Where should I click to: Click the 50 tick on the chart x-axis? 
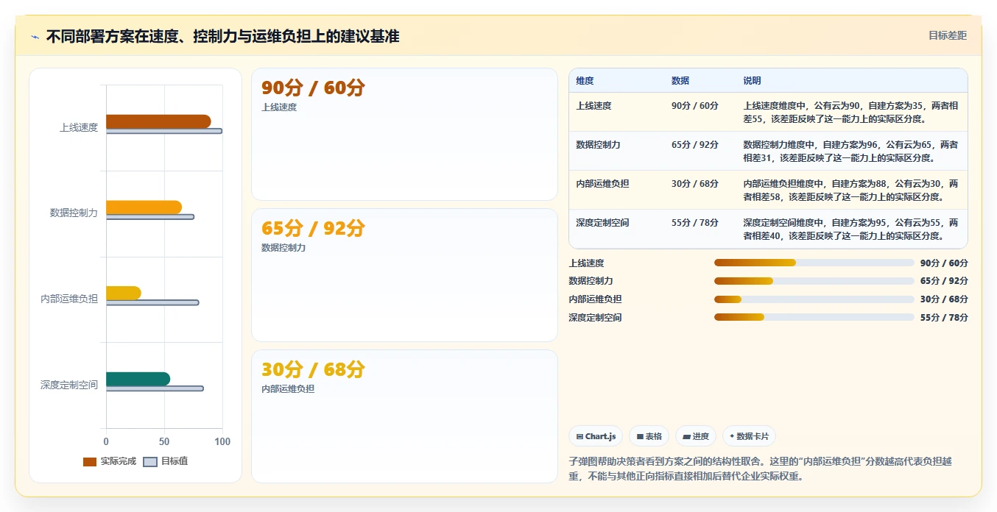(164, 442)
